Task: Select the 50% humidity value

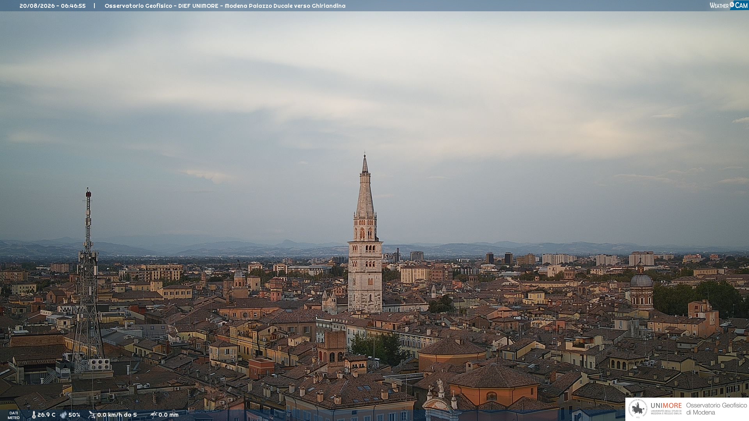Action: [x=75, y=415]
